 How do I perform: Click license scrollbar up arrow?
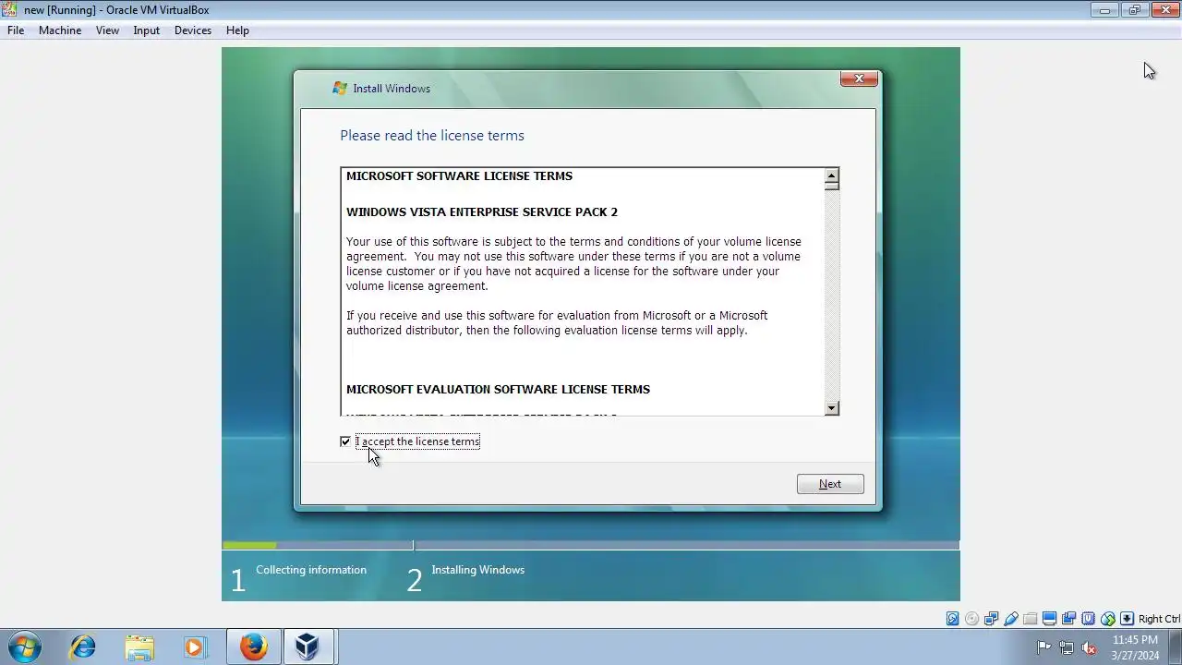coord(832,175)
